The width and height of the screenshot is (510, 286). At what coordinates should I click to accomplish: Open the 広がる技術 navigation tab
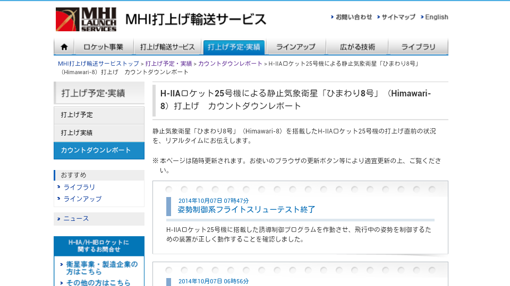[357, 47]
